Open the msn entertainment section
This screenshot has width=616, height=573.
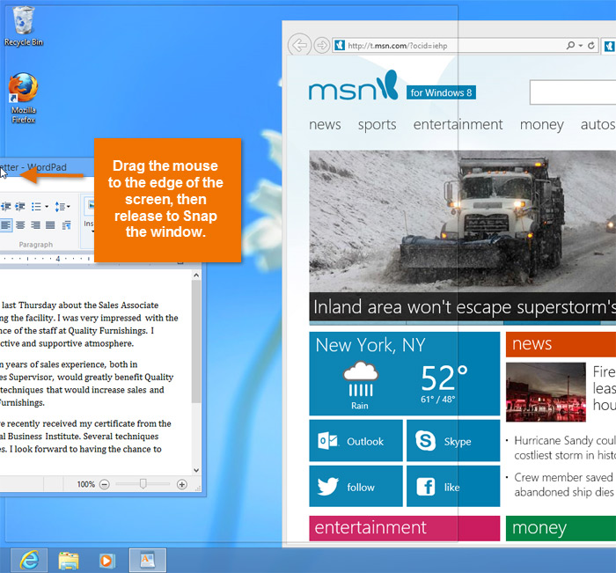coord(458,125)
